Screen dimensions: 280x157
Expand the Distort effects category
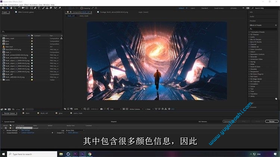(x=249, y=52)
